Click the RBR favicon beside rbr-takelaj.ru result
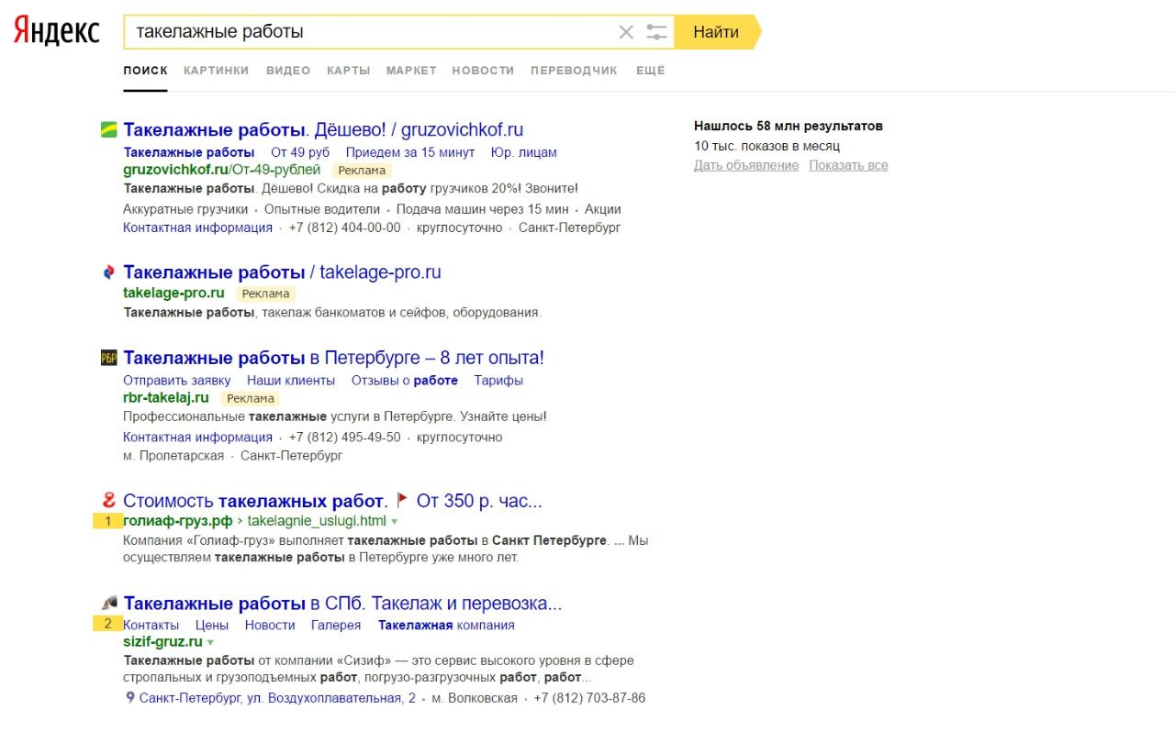This screenshot has height=732, width=1175. pyautogui.click(x=109, y=358)
